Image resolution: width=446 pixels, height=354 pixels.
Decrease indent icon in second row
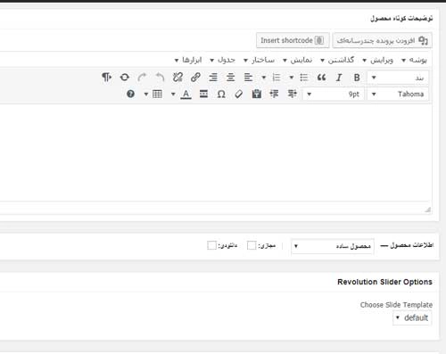click(292, 95)
